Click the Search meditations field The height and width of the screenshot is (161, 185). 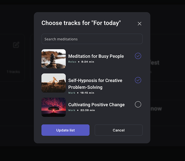point(92,39)
